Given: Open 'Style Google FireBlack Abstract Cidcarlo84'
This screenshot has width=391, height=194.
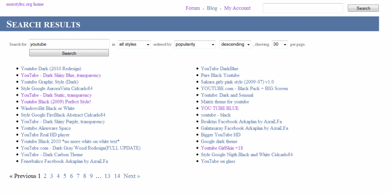Looking at the screenshot, I should pos(63,115).
